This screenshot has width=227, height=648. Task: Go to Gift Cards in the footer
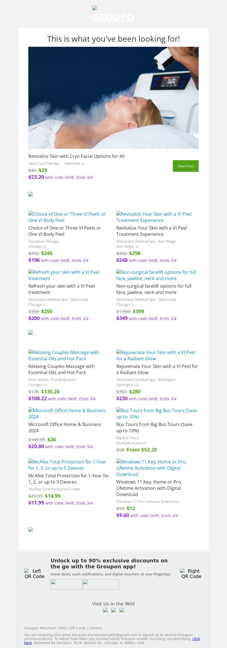pyautogui.click(x=77, y=628)
